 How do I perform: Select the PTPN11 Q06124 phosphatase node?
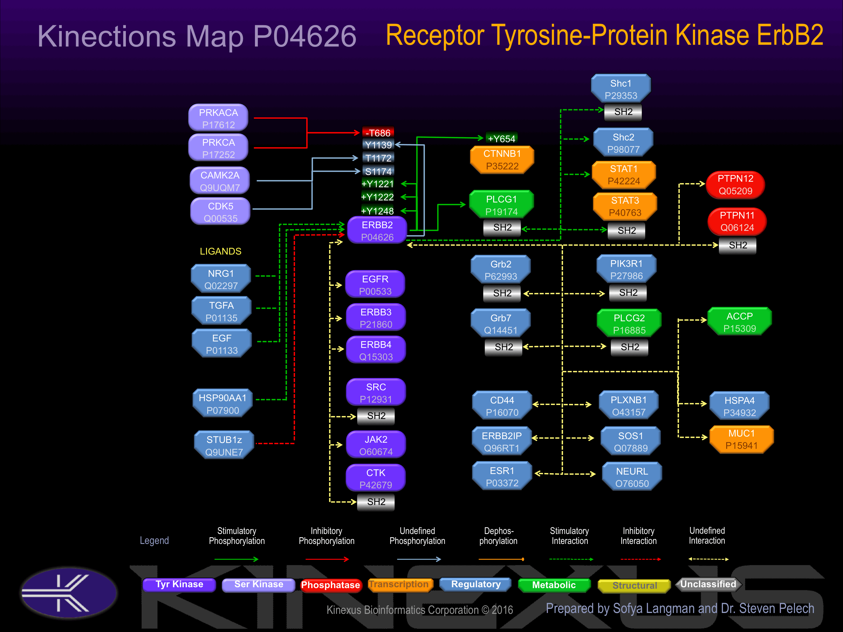737,221
